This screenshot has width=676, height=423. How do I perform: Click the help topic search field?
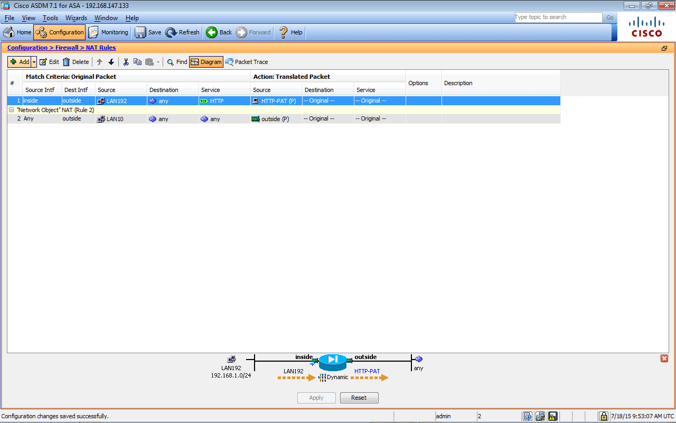tap(558, 17)
